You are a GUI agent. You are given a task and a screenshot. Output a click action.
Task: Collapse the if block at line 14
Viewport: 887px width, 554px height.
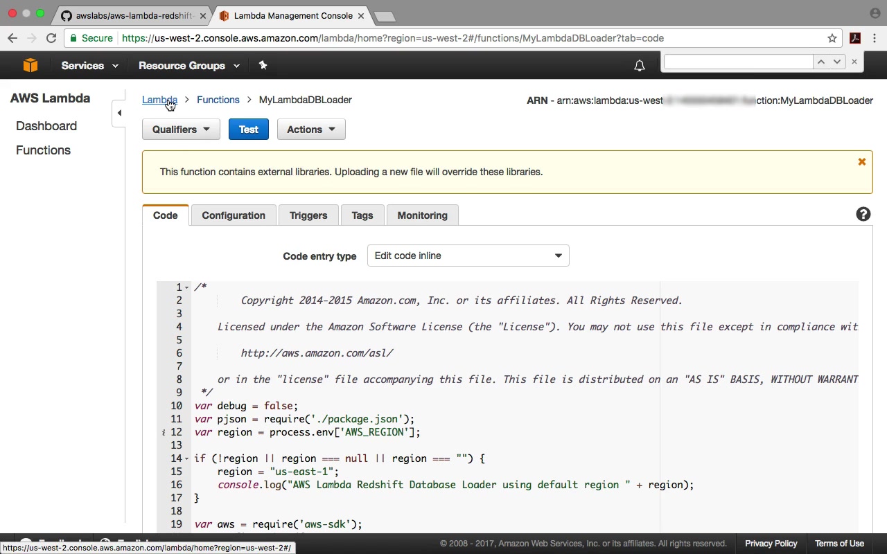point(187,458)
